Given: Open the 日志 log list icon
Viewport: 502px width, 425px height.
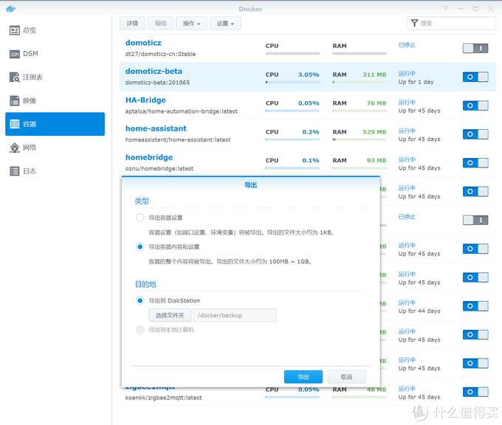Looking at the screenshot, I should click(15, 171).
